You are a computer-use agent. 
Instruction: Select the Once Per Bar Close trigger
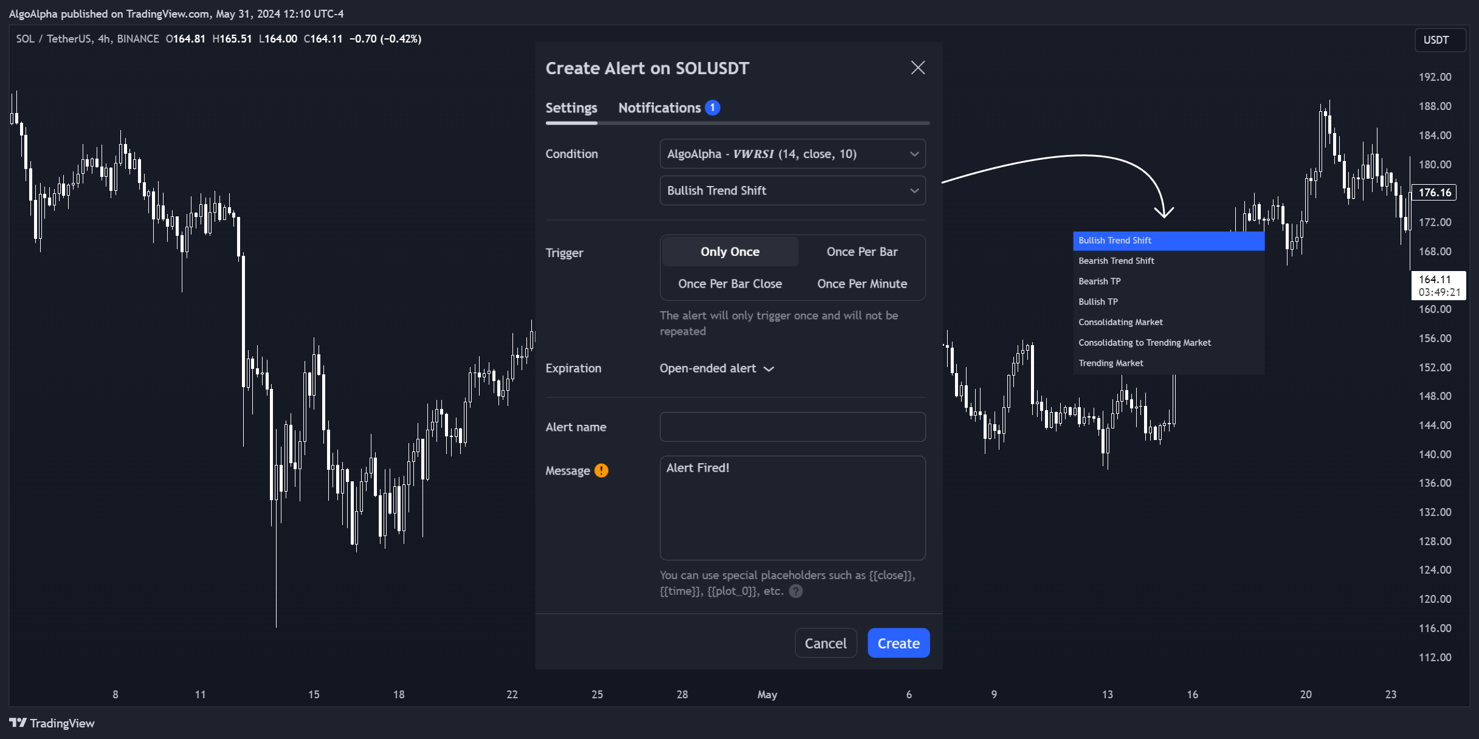[x=730, y=284]
